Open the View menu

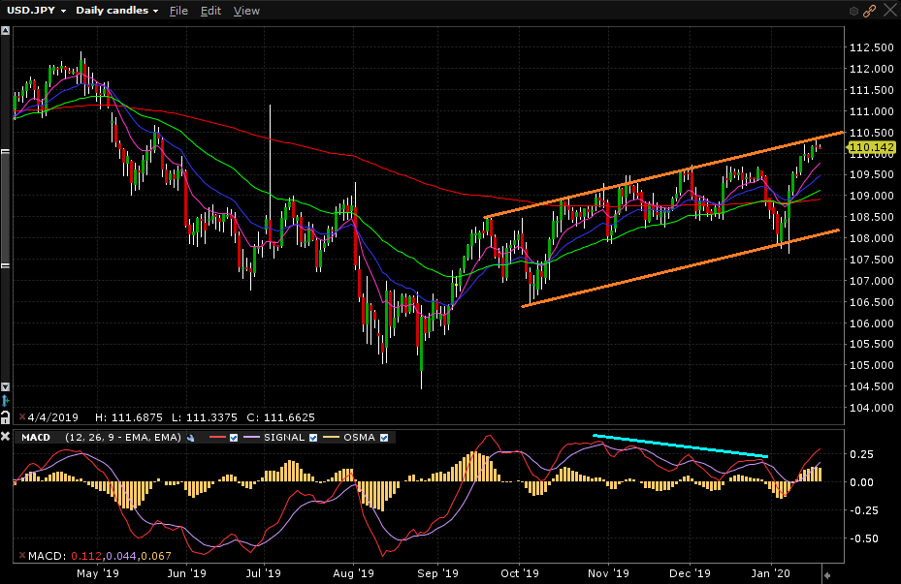pyautogui.click(x=246, y=11)
